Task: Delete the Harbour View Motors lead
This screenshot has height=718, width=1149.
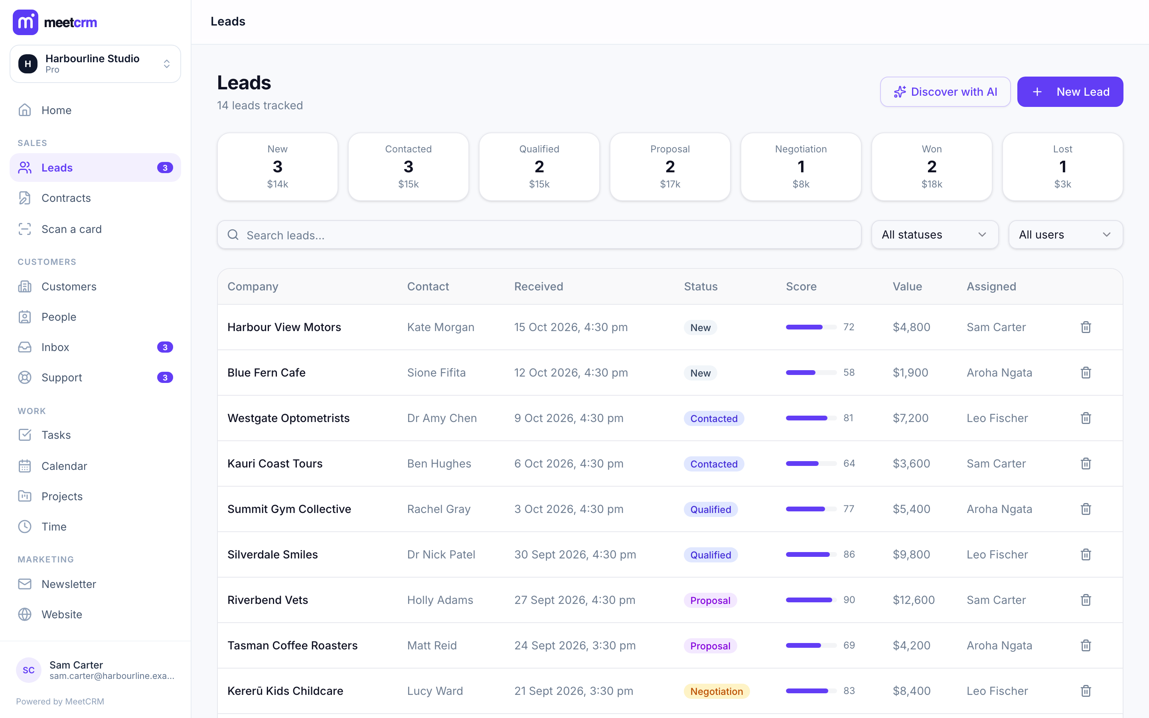Action: [x=1086, y=327]
